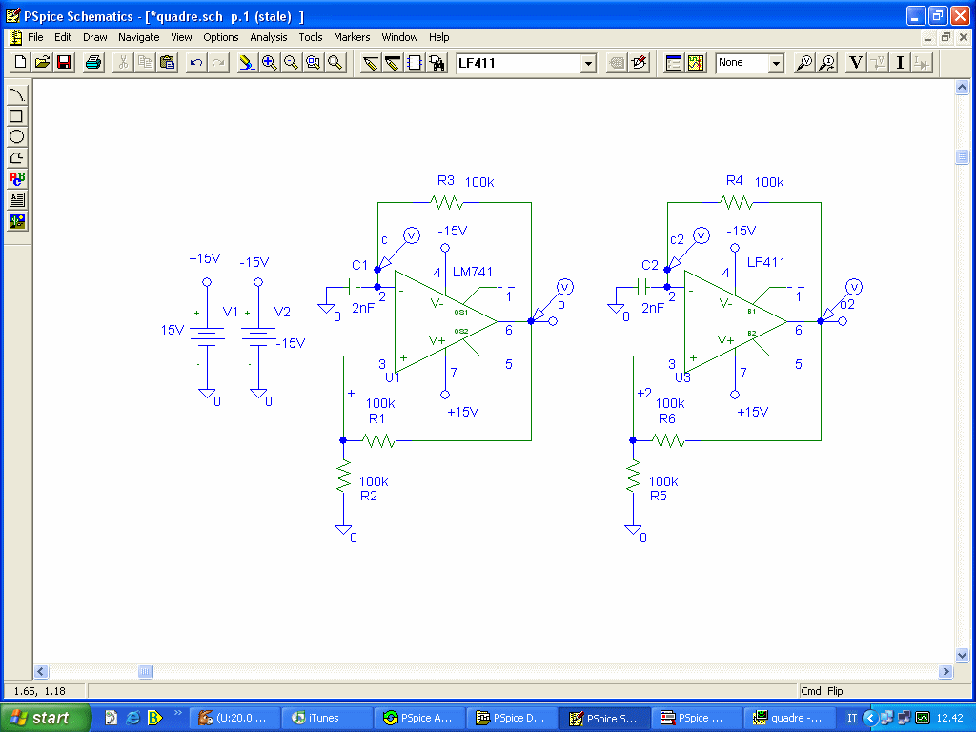Open Get New Part binoculars icon

coord(437,62)
